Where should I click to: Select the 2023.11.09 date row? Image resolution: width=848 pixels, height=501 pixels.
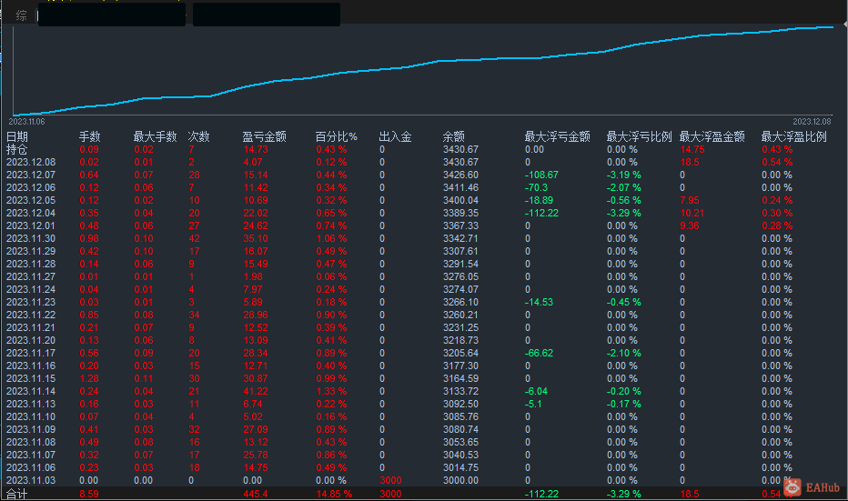[x=31, y=429]
